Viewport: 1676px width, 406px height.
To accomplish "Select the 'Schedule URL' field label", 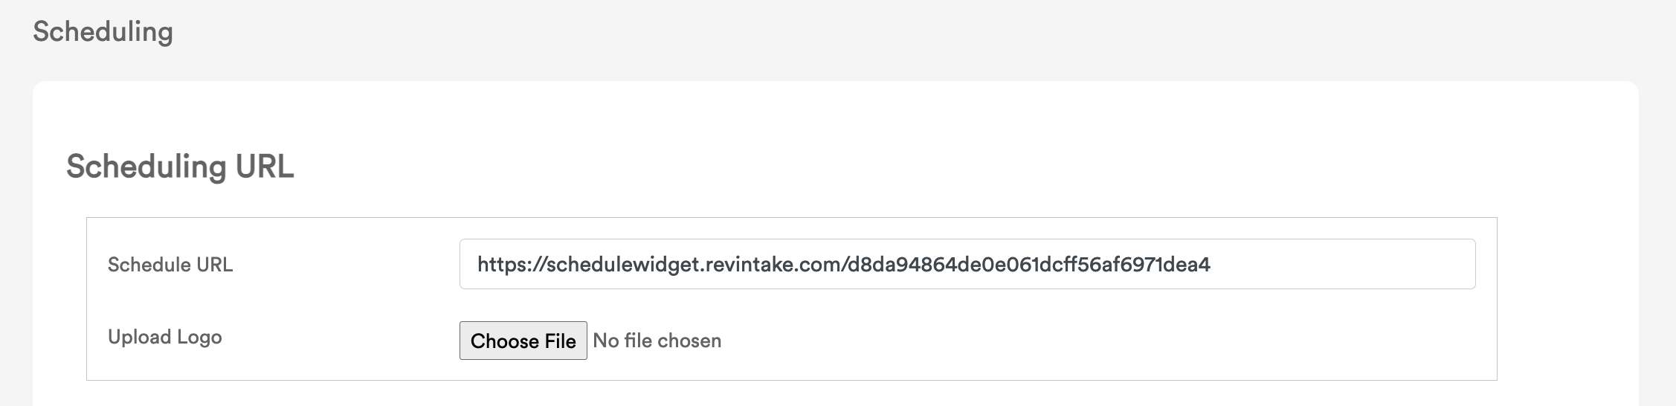I will coord(170,265).
